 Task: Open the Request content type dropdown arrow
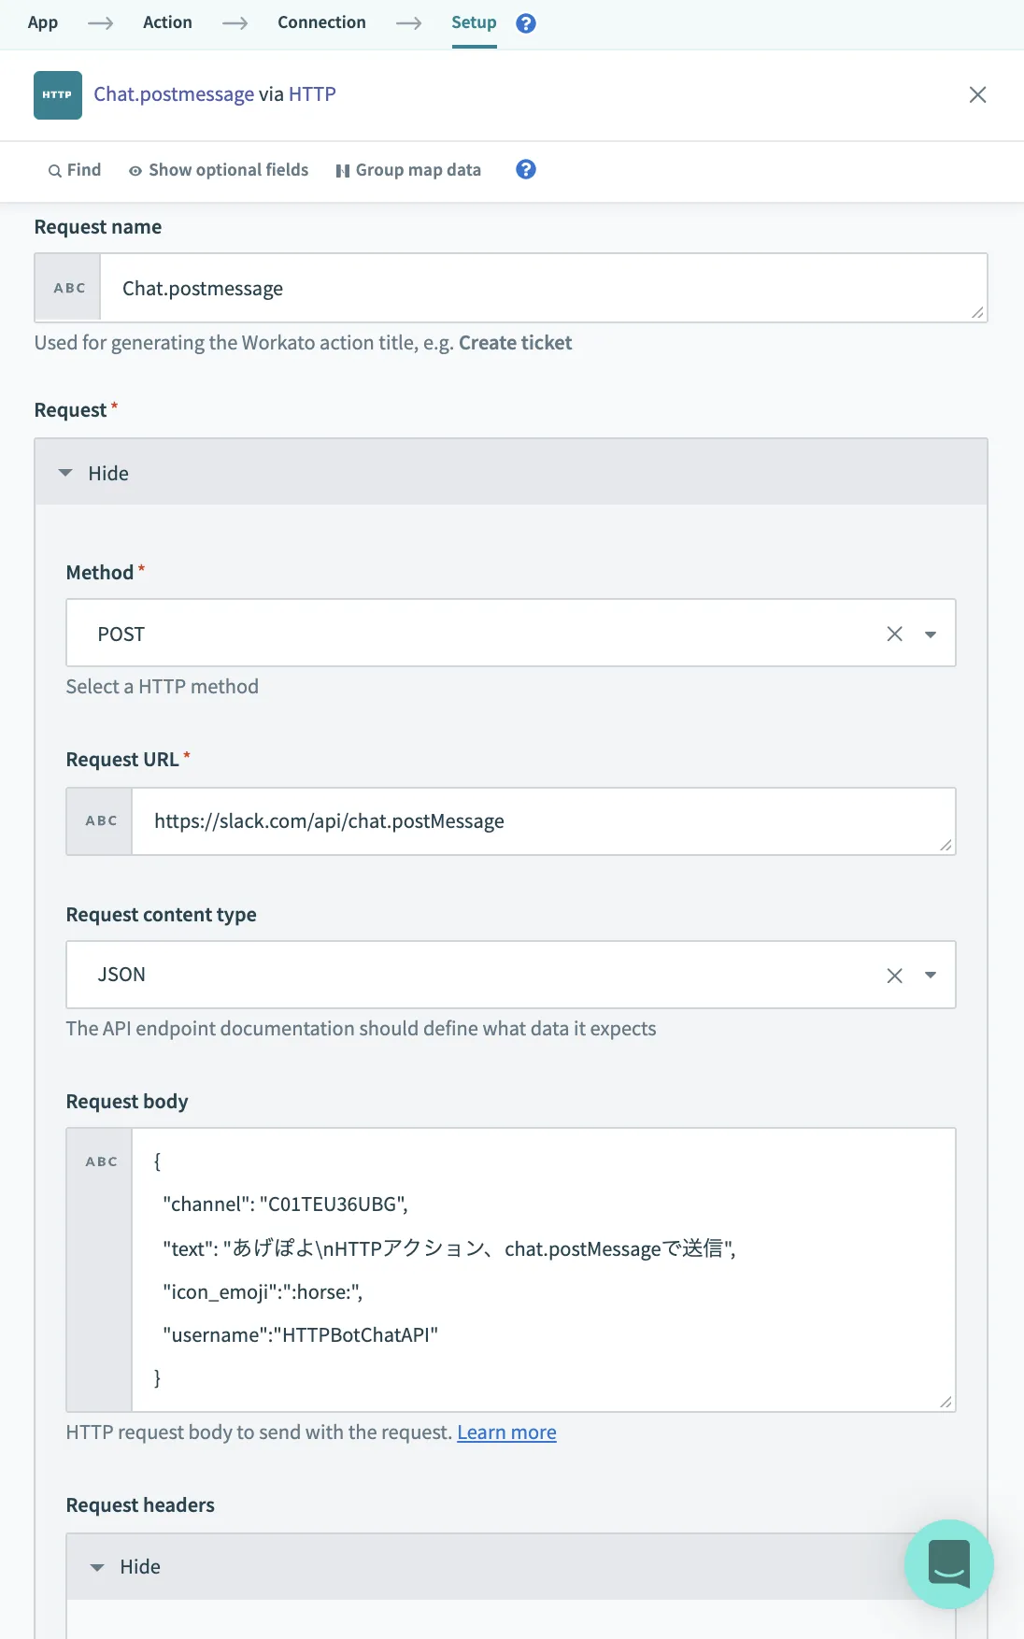931,976
